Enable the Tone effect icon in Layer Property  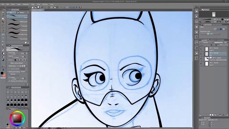pyautogui.click(x=221, y=29)
